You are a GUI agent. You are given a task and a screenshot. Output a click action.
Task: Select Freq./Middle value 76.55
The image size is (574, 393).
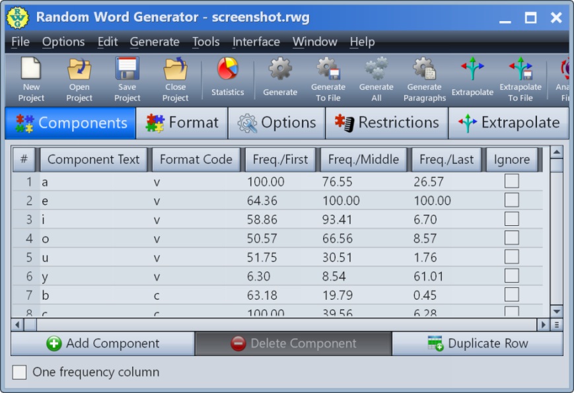click(337, 182)
